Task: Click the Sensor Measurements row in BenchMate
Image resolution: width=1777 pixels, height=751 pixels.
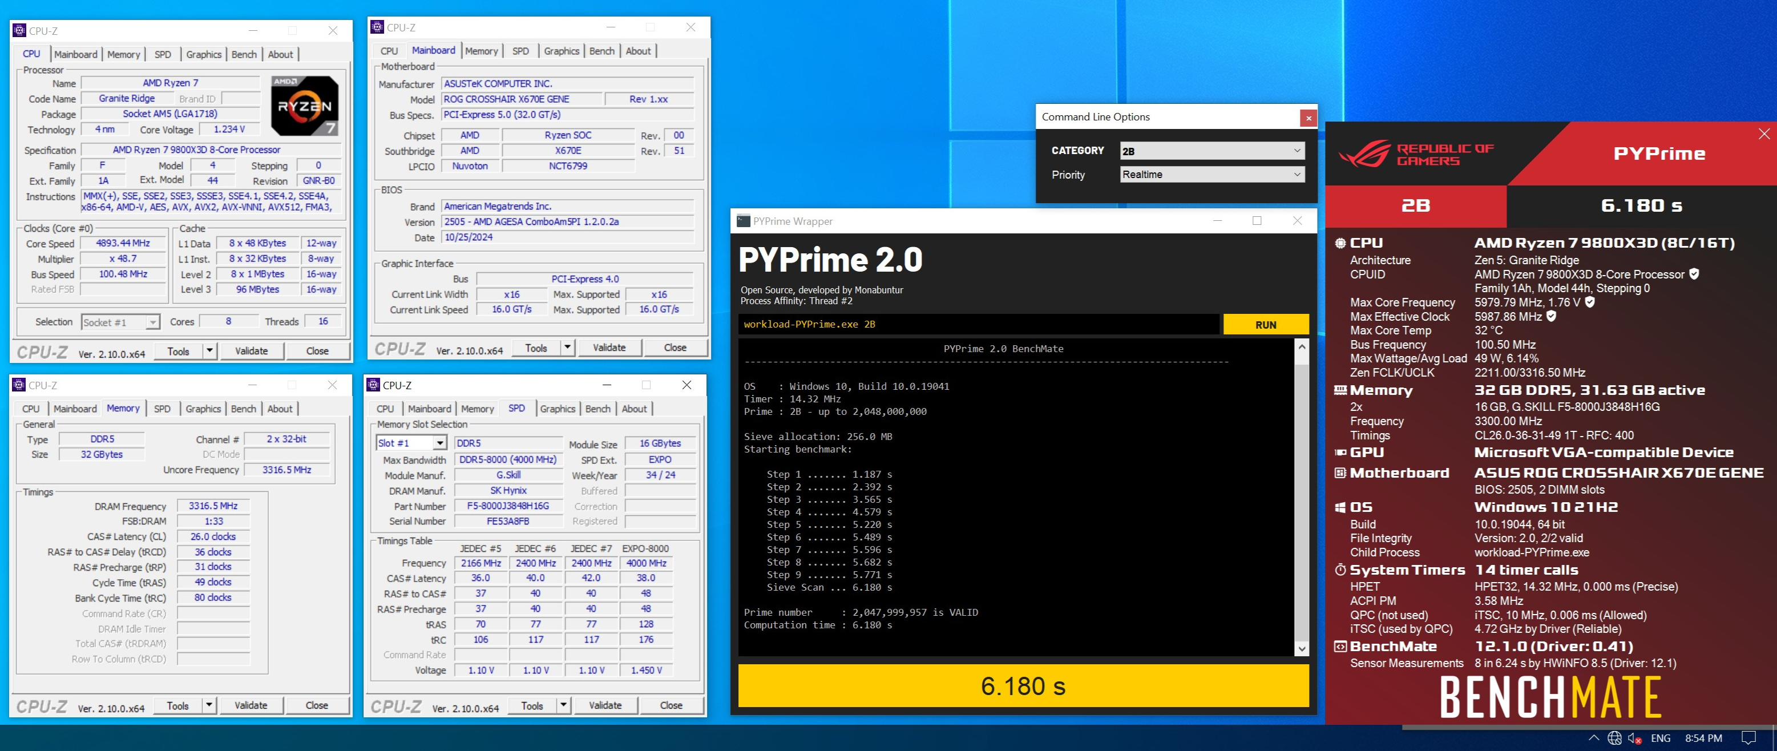Action: click(1513, 664)
